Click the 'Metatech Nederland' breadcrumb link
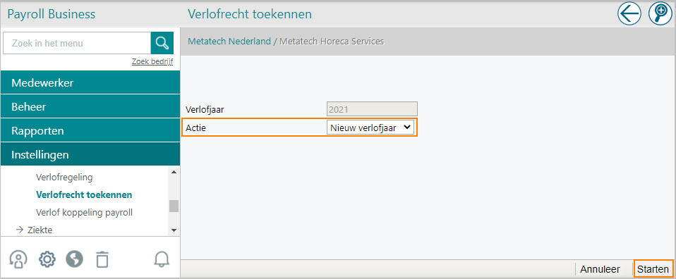Viewport: 676px width, 279px height. point(229,42)
